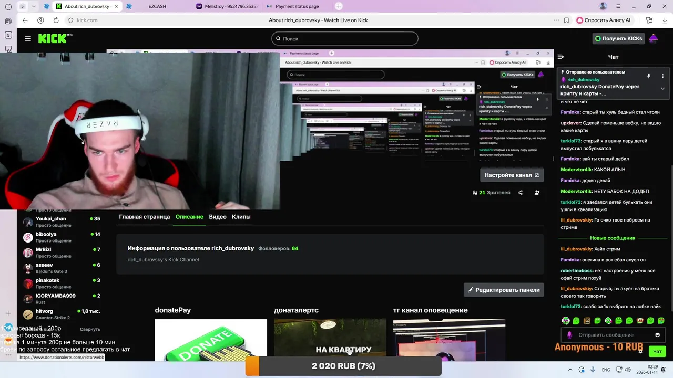Open the Видео tab
The image size is (673, 378).
[218, 217]
